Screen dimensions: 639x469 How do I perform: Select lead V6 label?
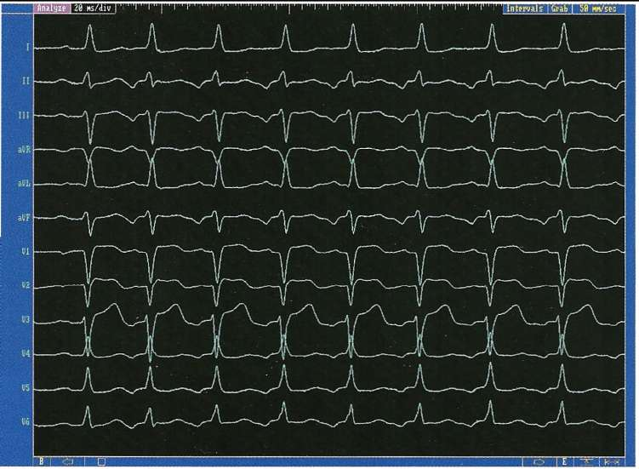[26, 422]
